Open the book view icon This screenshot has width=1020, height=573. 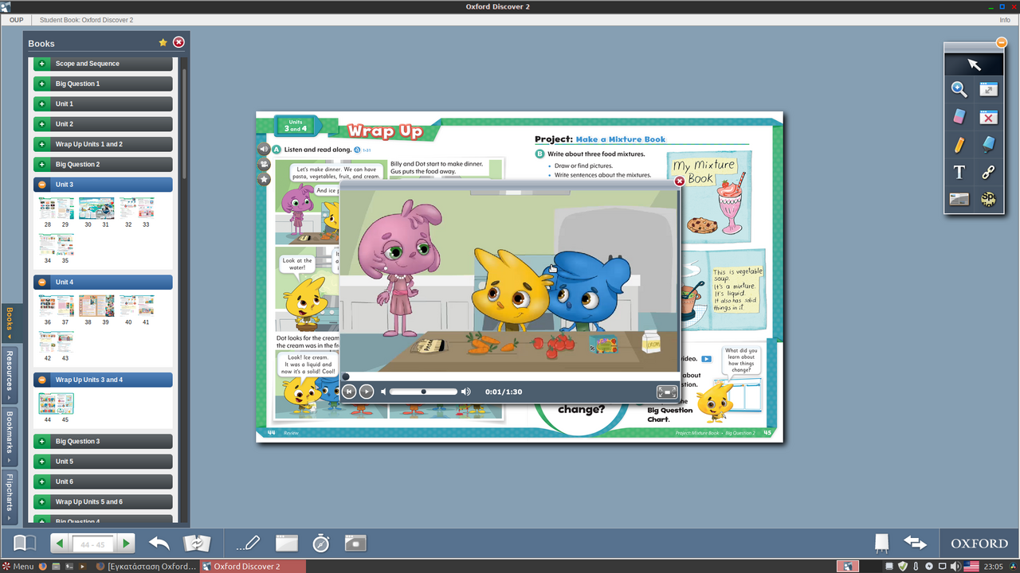coord(25,543)
